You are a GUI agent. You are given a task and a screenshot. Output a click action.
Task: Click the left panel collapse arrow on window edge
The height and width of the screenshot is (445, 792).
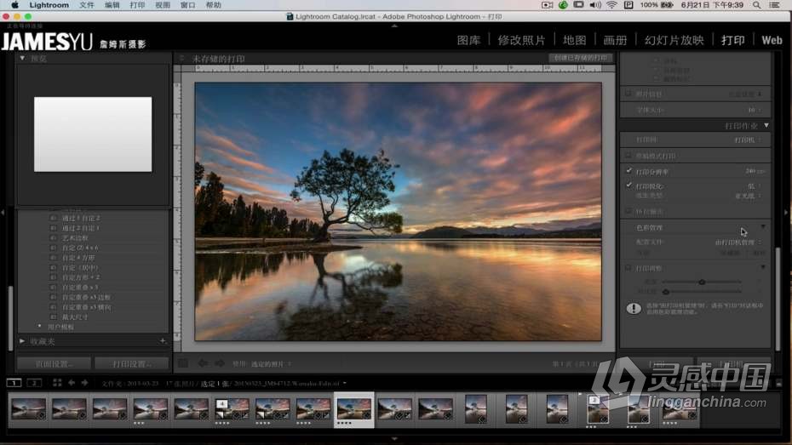pos(3,212)
